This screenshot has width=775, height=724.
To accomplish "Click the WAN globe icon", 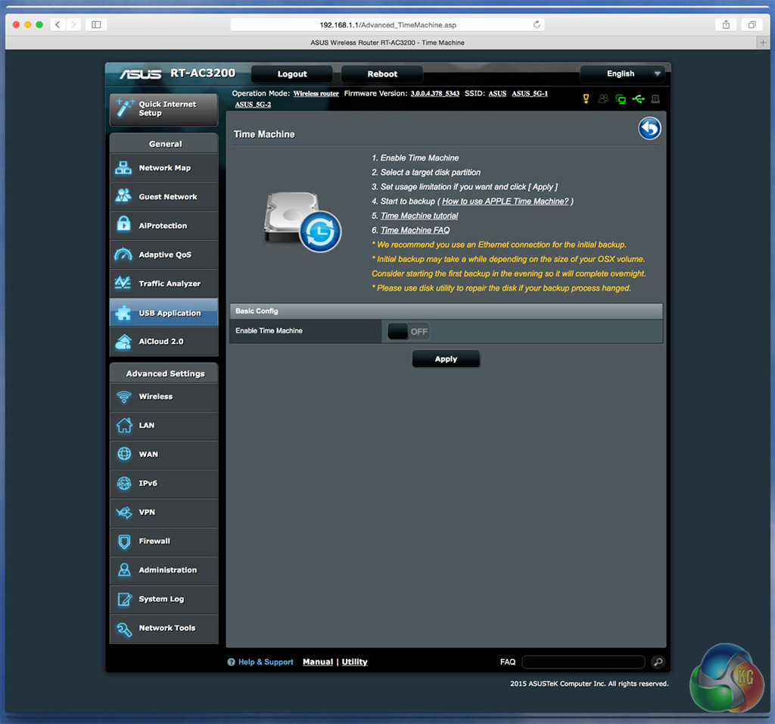I will pos(124,454).
